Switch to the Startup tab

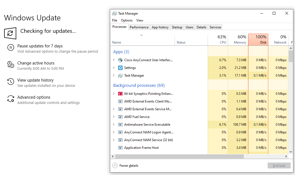tap(177, 27)
